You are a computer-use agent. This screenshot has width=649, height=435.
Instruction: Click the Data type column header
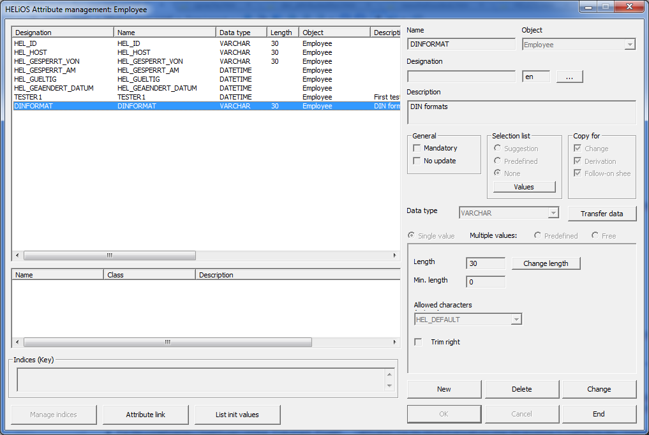(241, 33)
